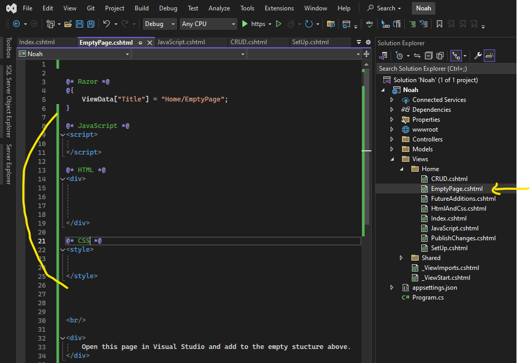
Task: Click the Navigate Backward arrow icon
Action: [x=16, y=24]
